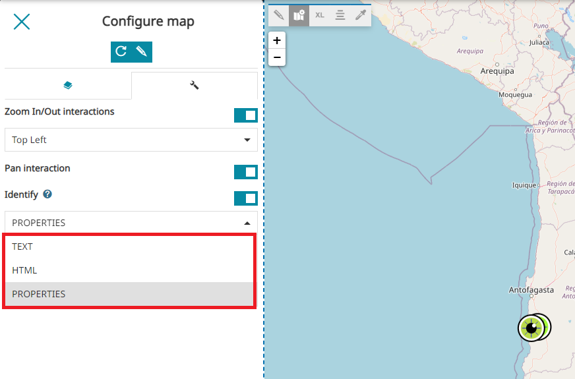The width and height of the screenshot is (575, 379).
Task: Click the XL size toolbar button
Action: (320, 15)
